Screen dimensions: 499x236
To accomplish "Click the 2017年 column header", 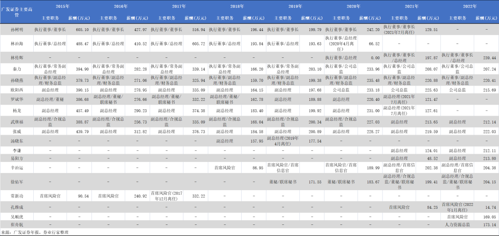I will [x=179, y=6].
